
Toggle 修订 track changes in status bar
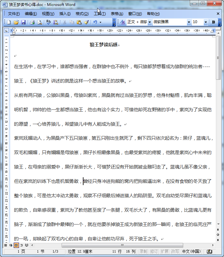(x=154, y=251)
